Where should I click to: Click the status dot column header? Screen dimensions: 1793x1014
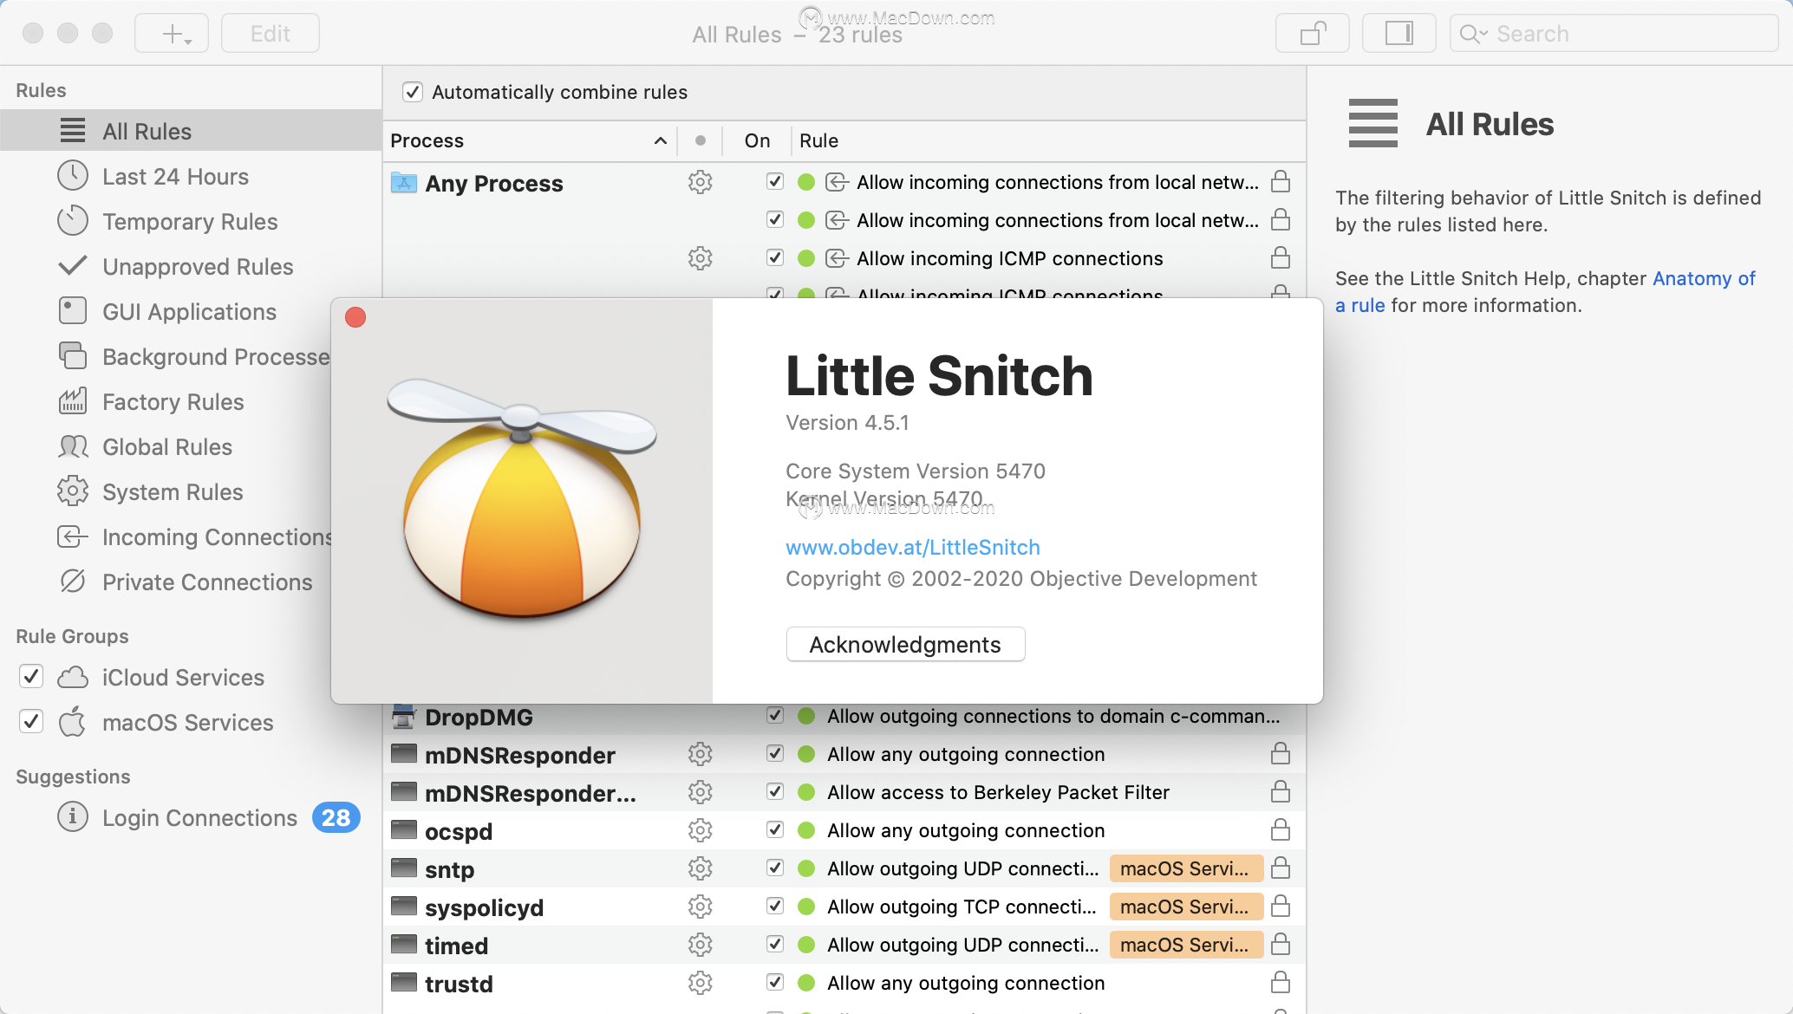pos(701,140)
